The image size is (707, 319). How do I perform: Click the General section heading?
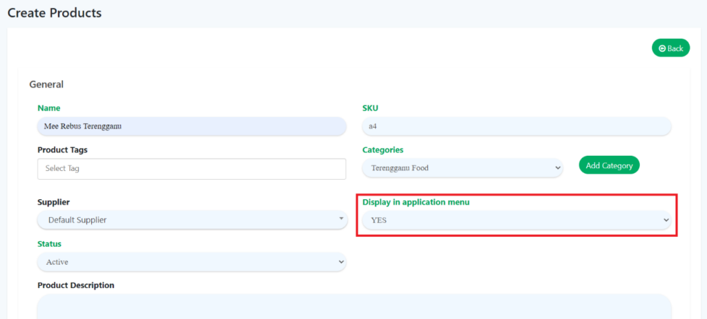46,84
